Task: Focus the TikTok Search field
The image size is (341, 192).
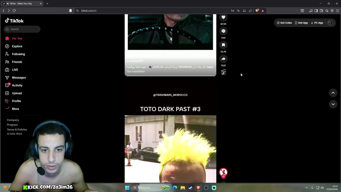Action: click(22, 29)
